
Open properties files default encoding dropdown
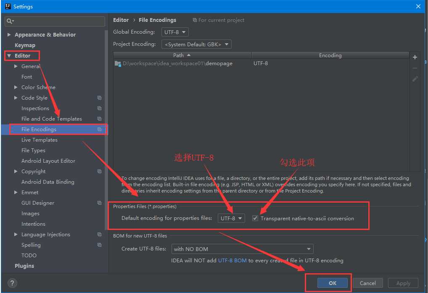point(231,218)
